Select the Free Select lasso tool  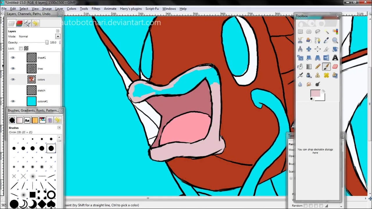pos(318,32)
